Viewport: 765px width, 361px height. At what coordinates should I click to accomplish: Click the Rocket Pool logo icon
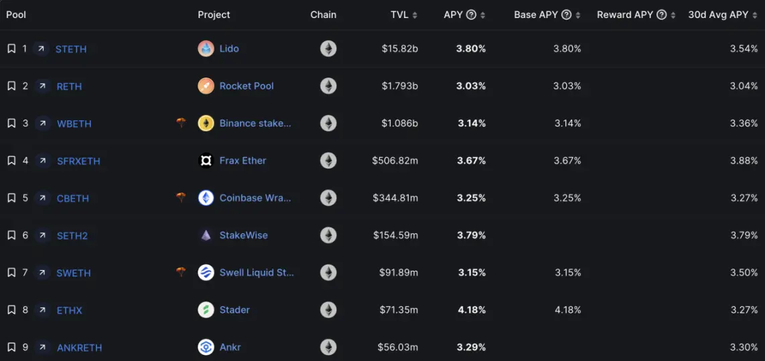[206, 86]
